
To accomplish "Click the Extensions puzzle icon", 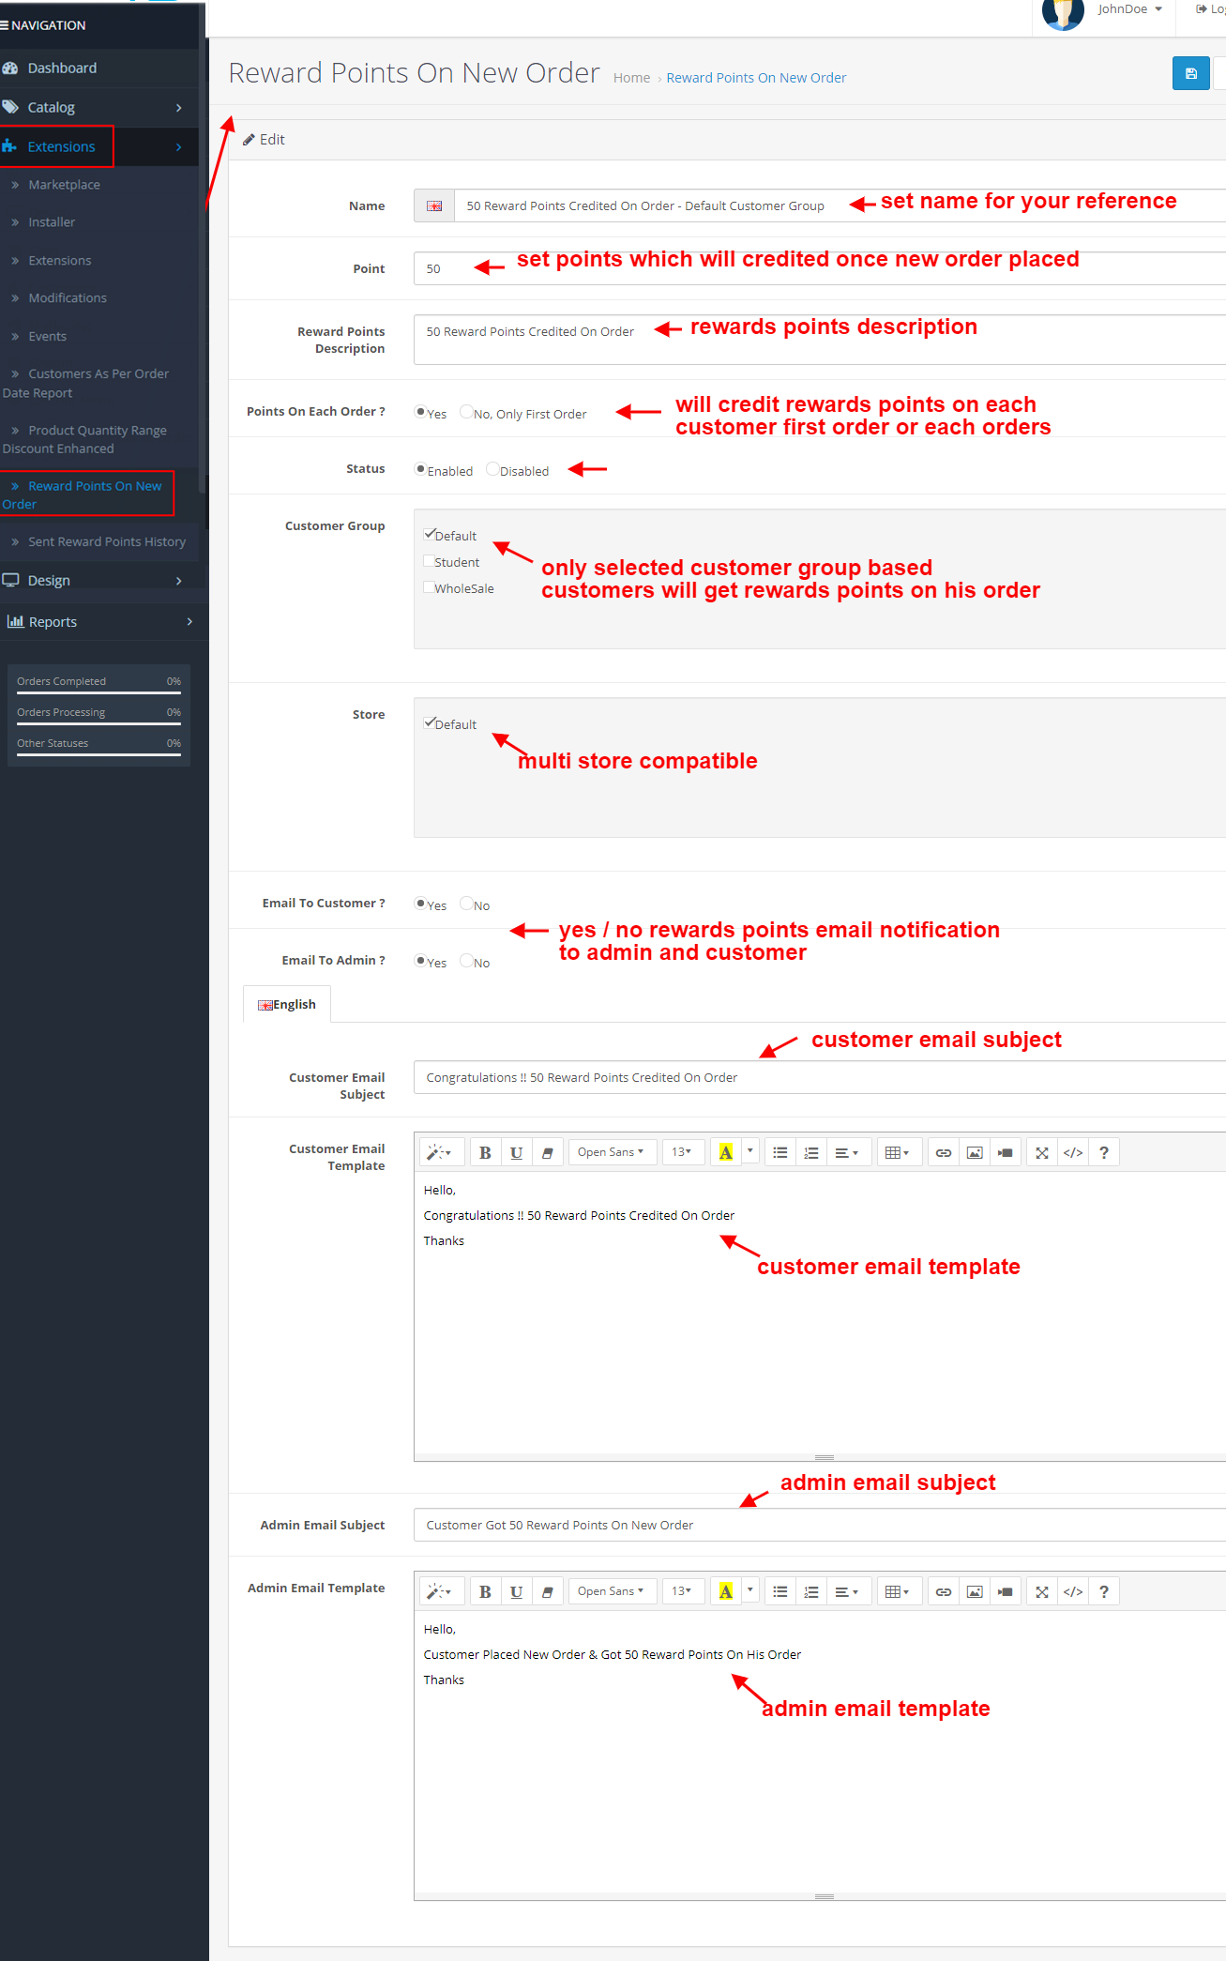I will pos(10,146).
